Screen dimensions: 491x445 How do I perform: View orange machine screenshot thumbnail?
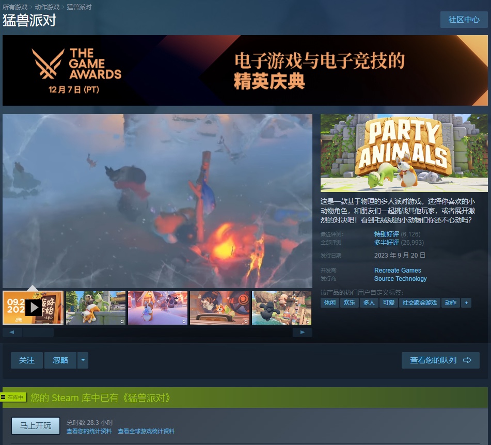point(220,308)
